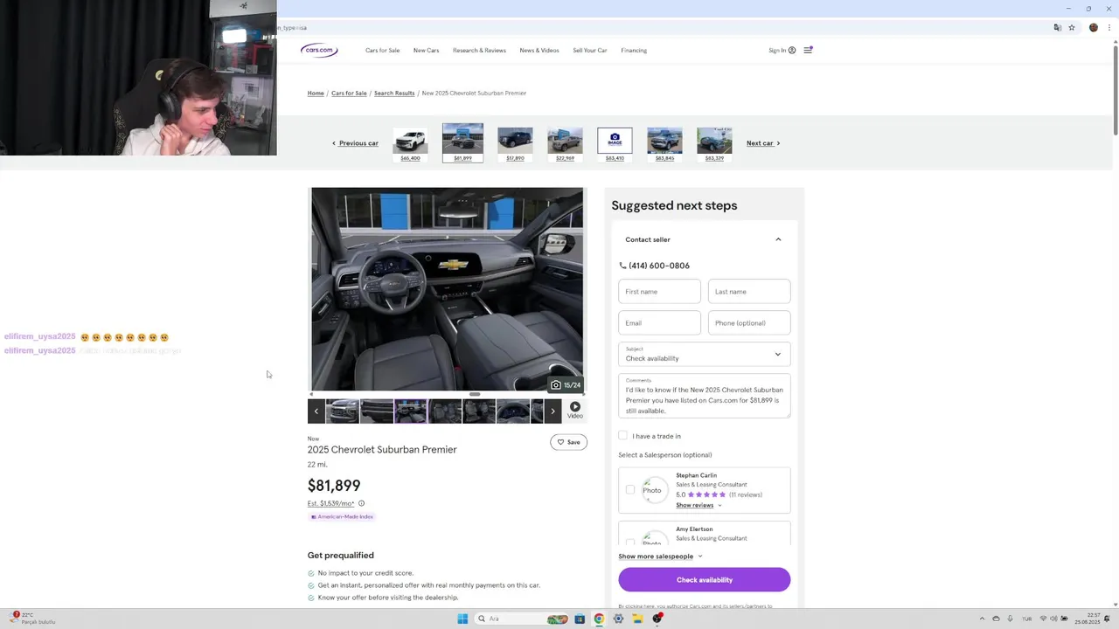This screenshot has height=629, width=1119.
Task: Click Cars for Sale breadcrumb link
Action: point(349,93)
